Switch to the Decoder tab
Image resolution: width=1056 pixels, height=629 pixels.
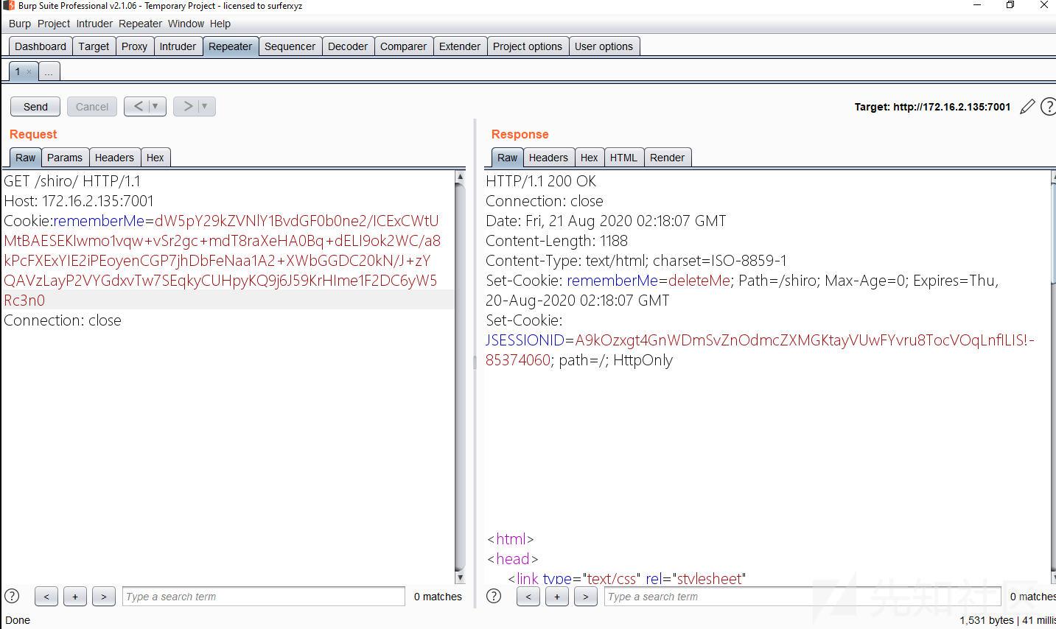click(348, 46)
